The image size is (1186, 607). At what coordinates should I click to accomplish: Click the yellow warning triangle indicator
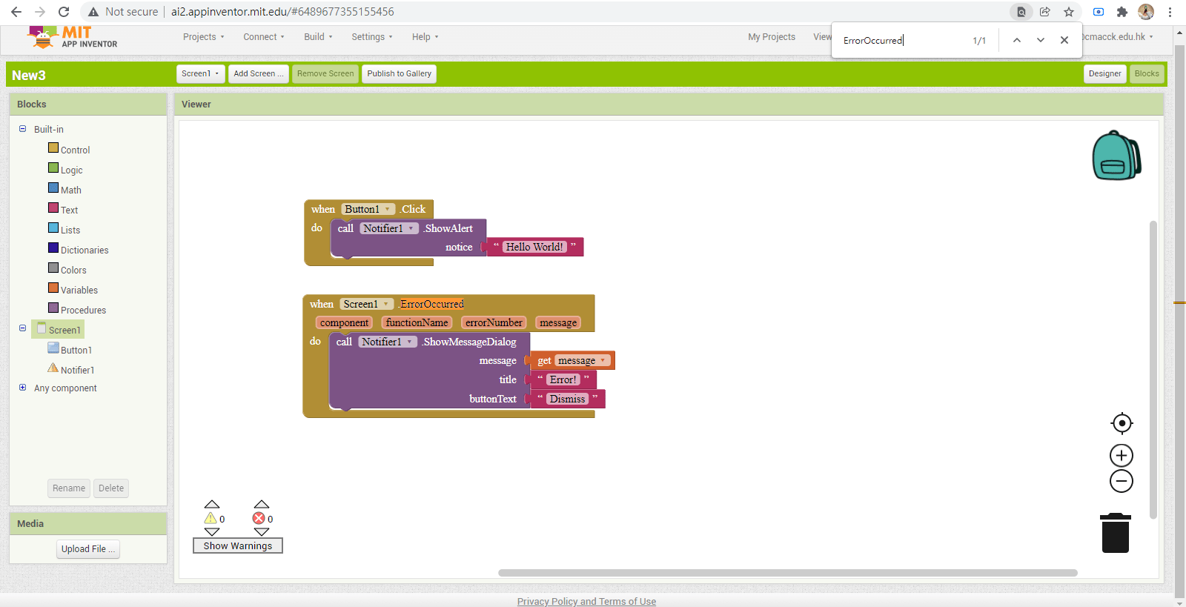point(211,518)
